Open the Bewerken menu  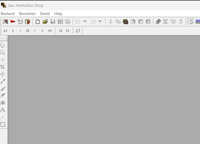pyautogui.click(x=27, y=14)
